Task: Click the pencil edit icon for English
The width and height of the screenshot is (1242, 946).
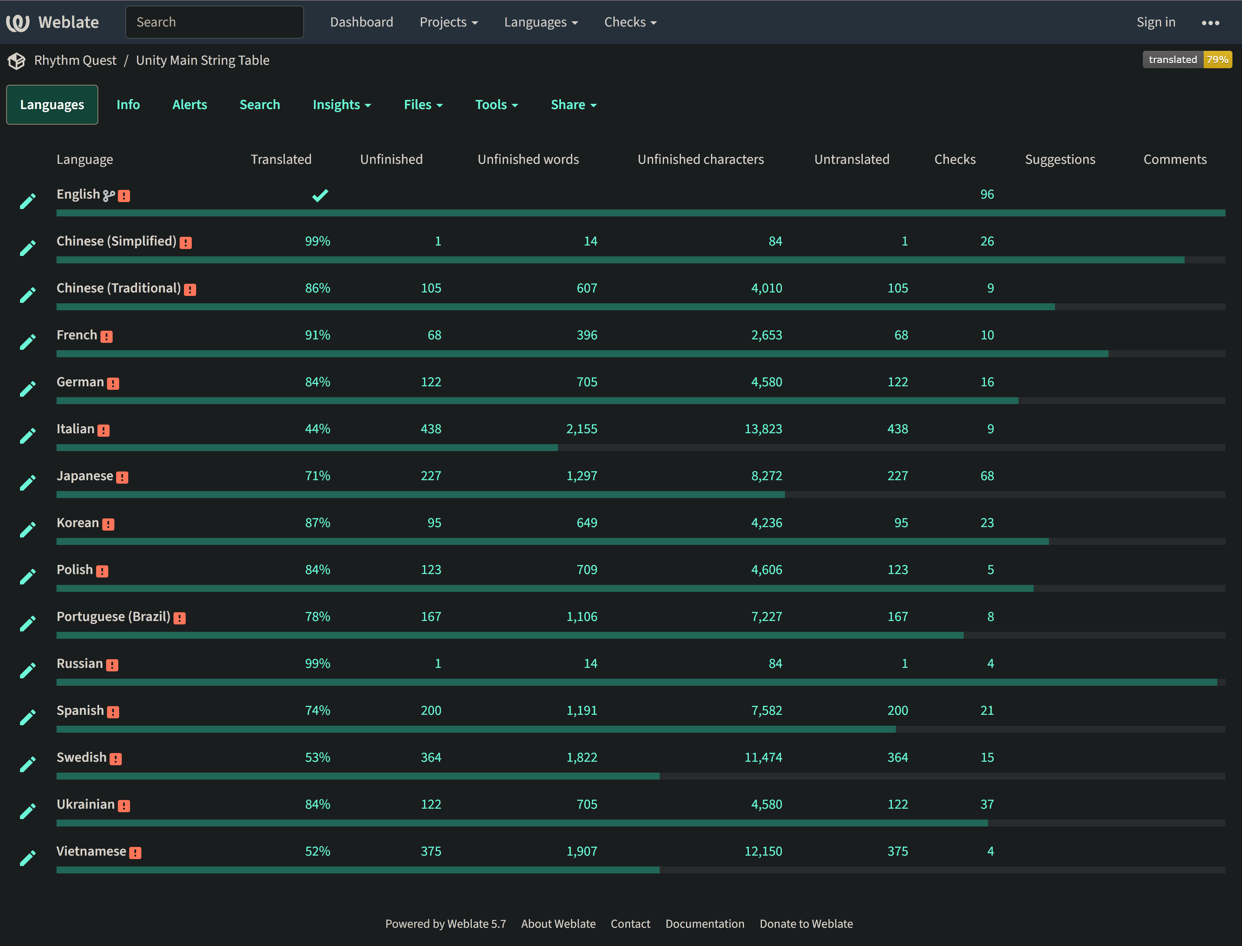Action: [x=27, y=201]
